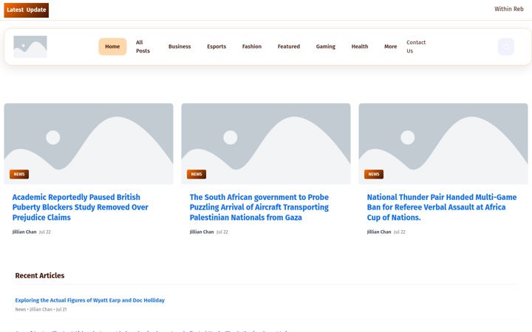532x332 pixels.
Task: Click NEWS tag on the National Thunder card
Action: [374, 174]
